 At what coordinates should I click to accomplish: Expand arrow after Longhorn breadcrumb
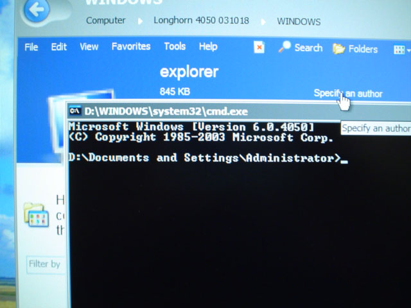pos(263,22)
